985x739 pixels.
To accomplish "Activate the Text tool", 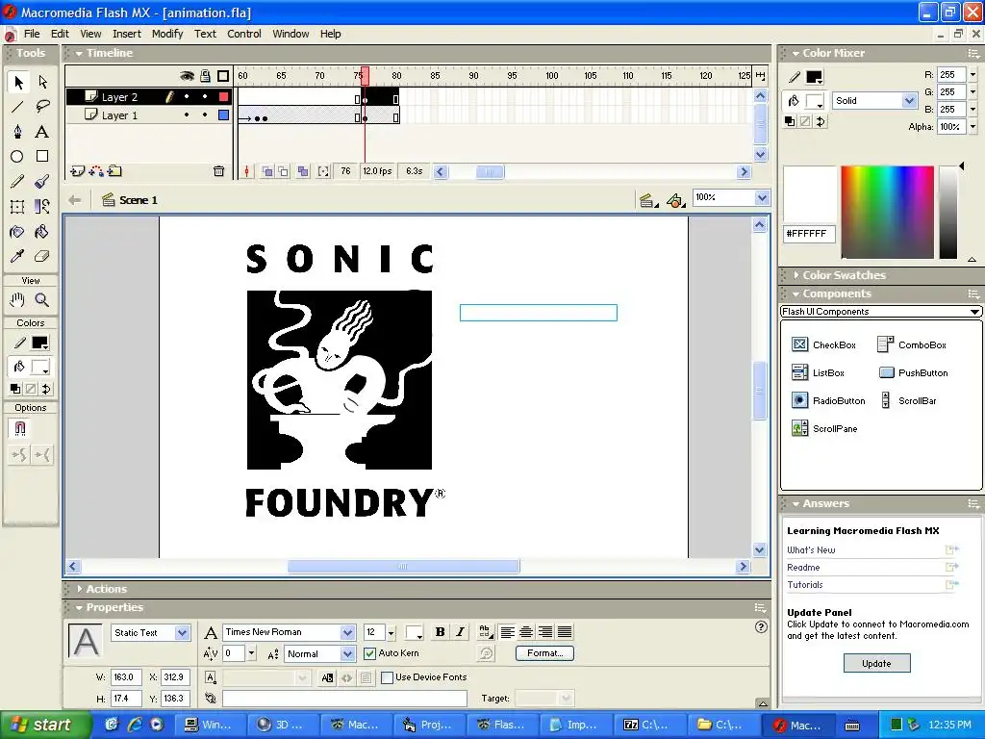I will [42, 131].
